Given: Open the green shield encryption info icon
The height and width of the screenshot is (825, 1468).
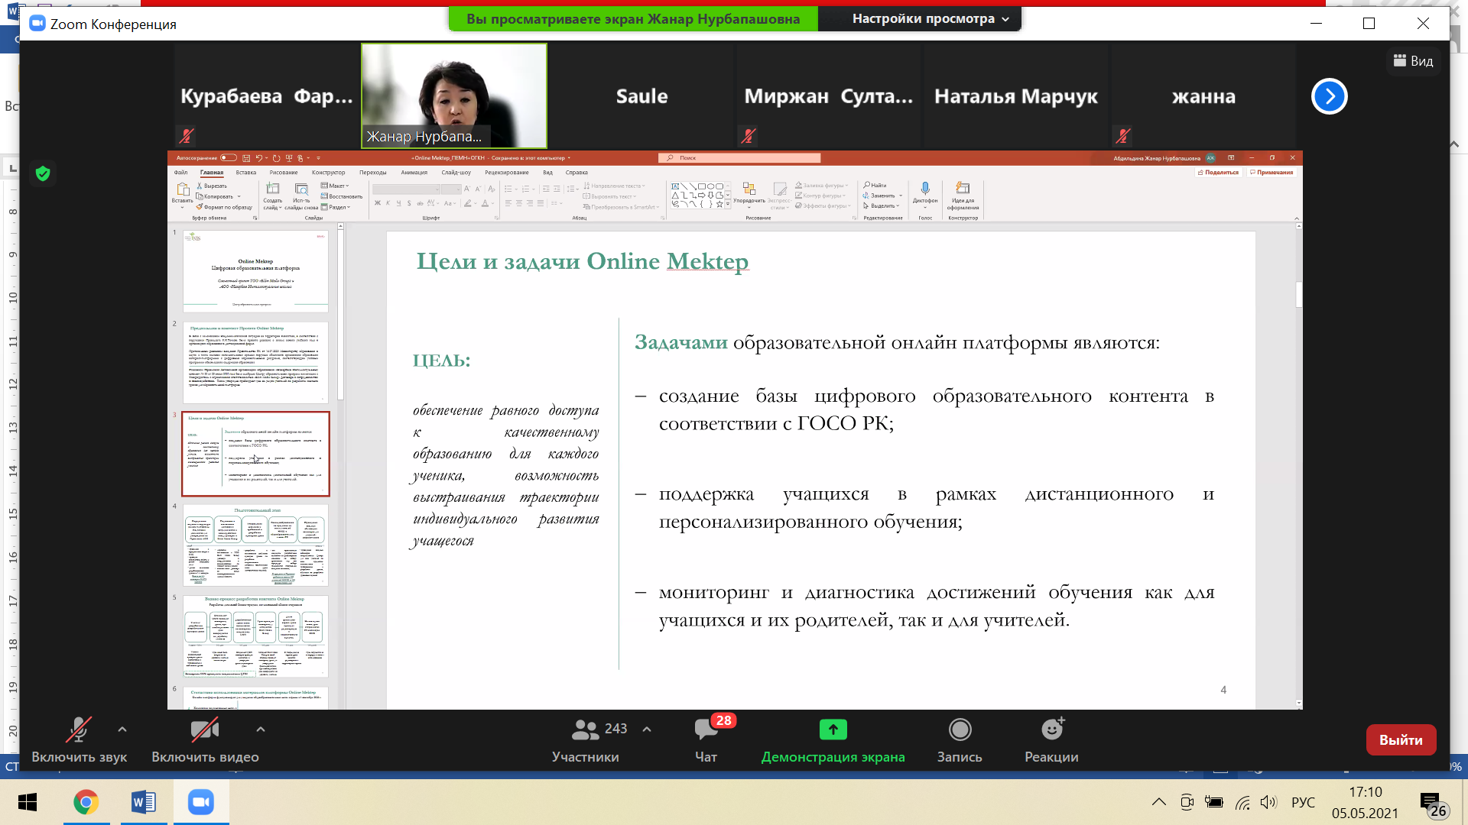Looking at the screenshot, I should [x=43, y=174].
